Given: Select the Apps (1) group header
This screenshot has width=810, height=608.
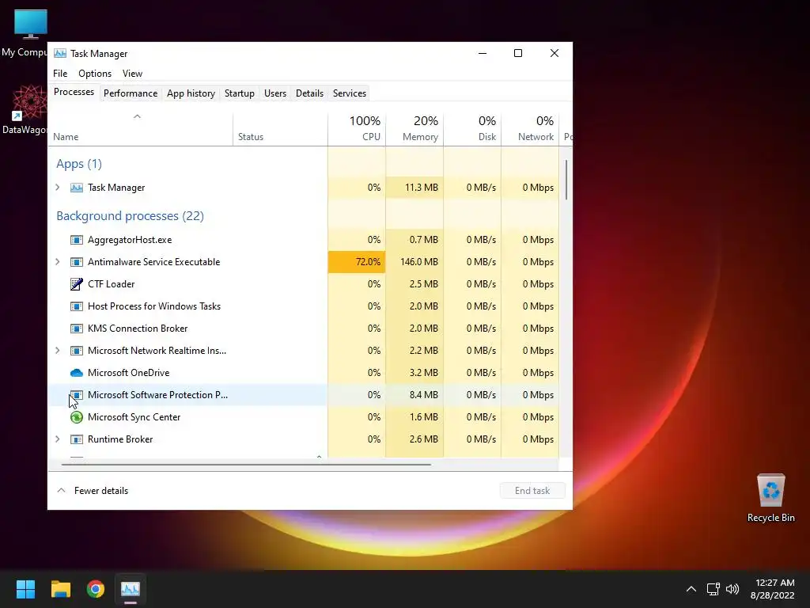Looking at the screenshot, I should pyautogui.click(x=79, y=164).
